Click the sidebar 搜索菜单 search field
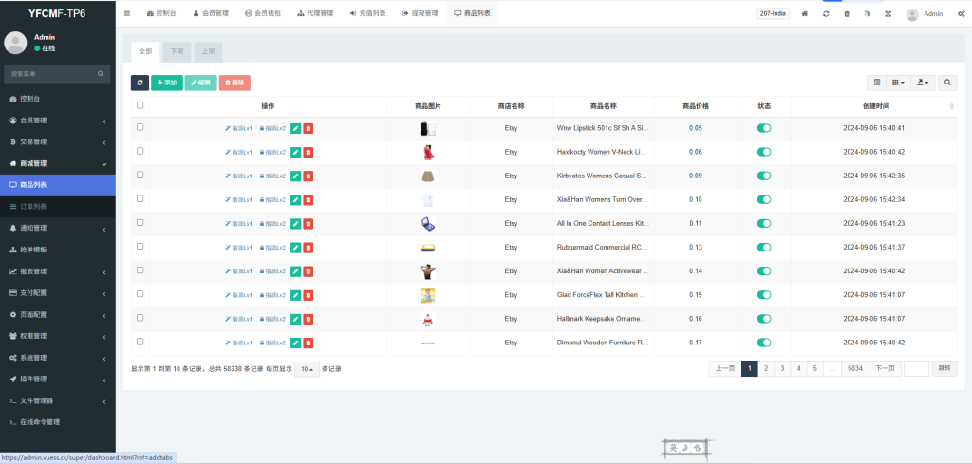The height and width of the screenshot is (464, 972). tap(51, 73)
